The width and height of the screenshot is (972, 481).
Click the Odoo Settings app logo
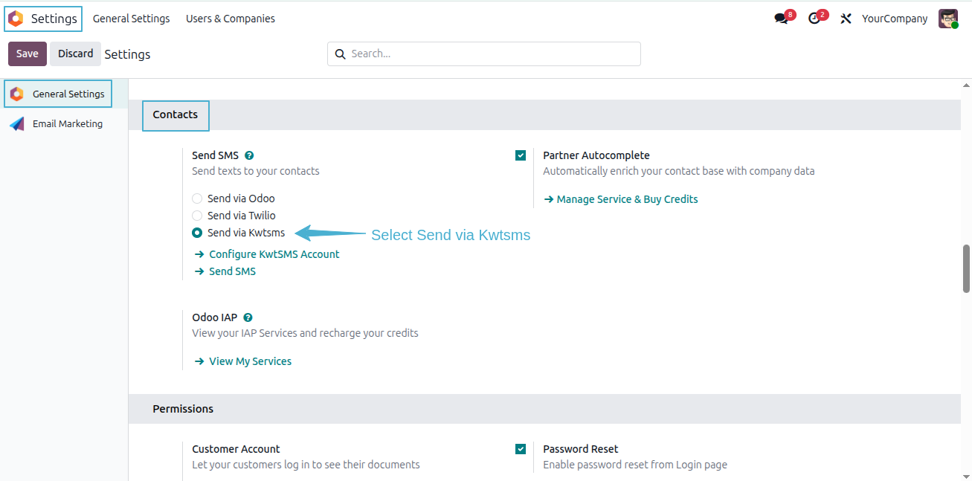point(16,19)
